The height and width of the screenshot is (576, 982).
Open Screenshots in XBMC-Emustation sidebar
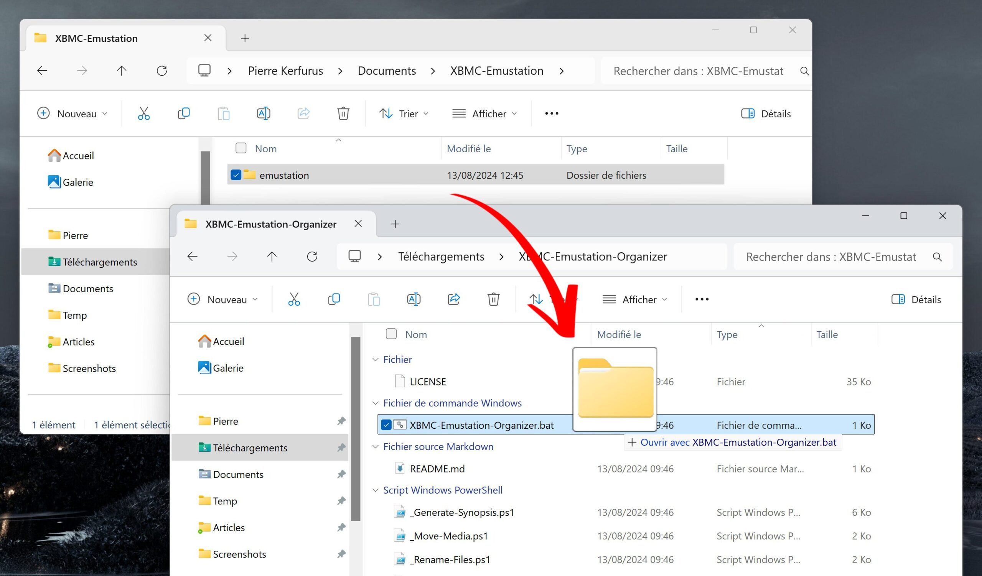pos(82,368)
